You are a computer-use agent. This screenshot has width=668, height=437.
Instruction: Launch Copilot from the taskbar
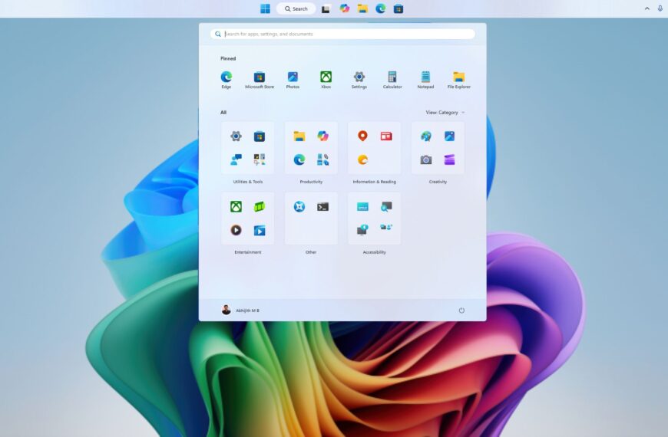click(344, 8)
